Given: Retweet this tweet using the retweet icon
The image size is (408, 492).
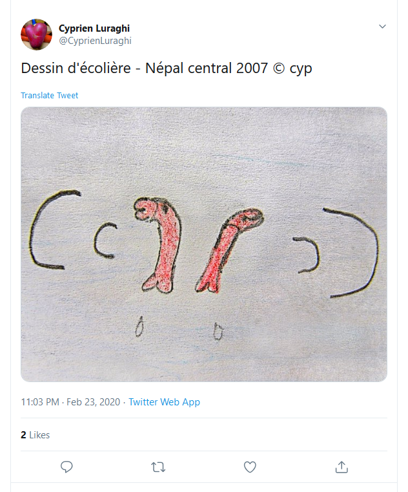Looking at the screenshot, I should [158, 467].
